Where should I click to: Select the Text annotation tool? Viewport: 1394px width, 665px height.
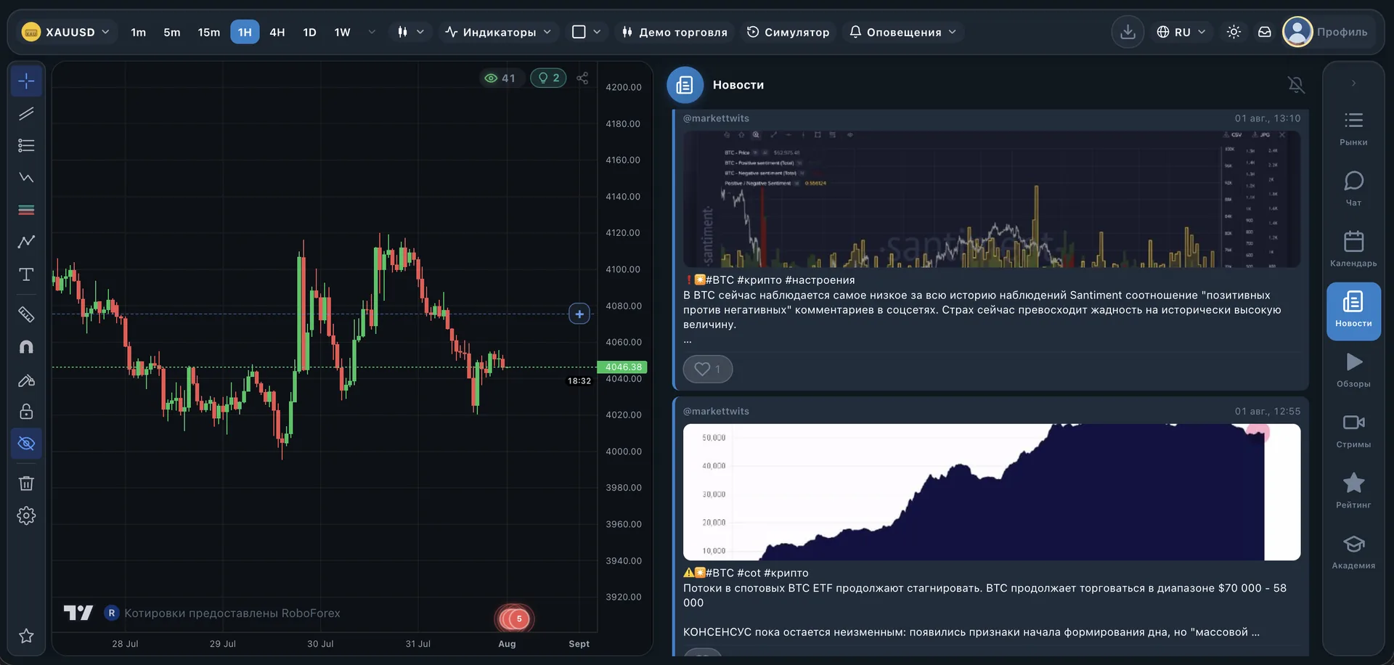pos(26,274)
